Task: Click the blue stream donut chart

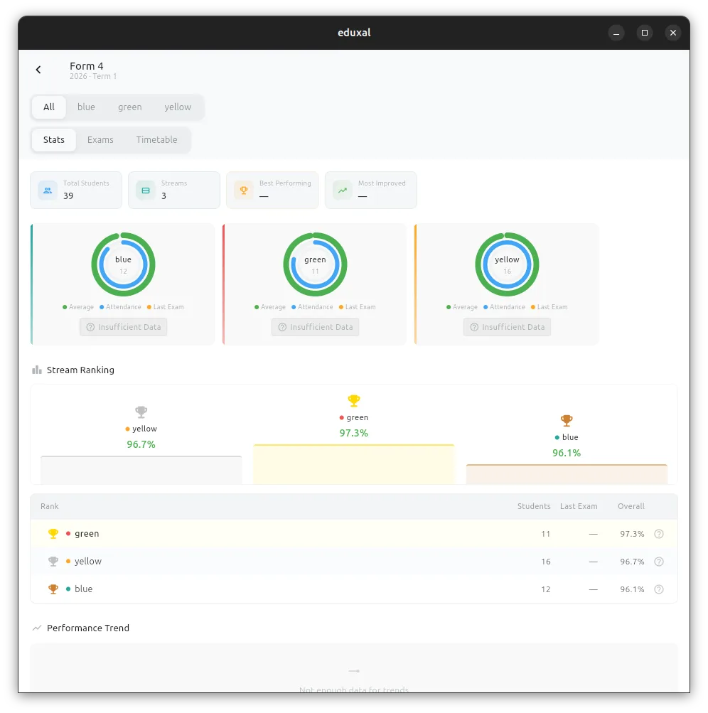Action: (x=123, y=264)
